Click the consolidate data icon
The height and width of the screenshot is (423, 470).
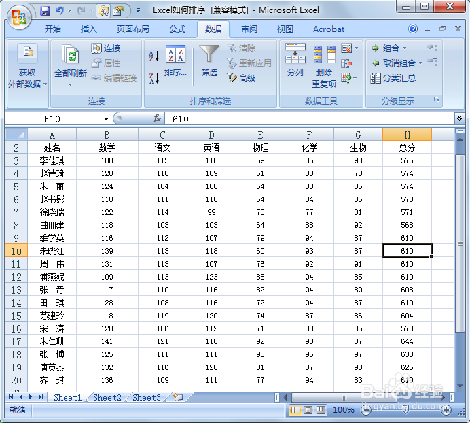pyautogui.click(x=346, y=63)
